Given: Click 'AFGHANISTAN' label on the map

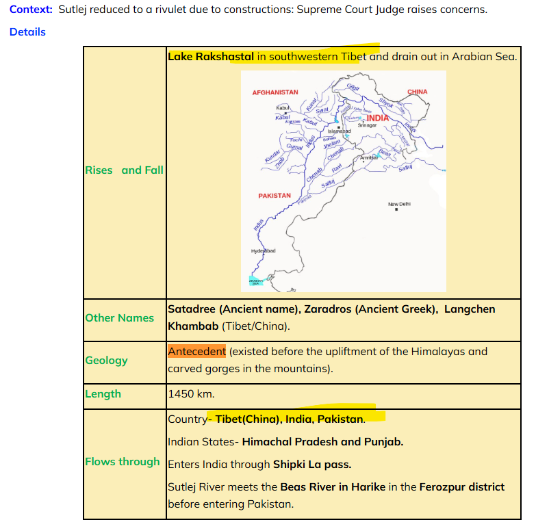Looking at the screenshot, I should [275, 92].
